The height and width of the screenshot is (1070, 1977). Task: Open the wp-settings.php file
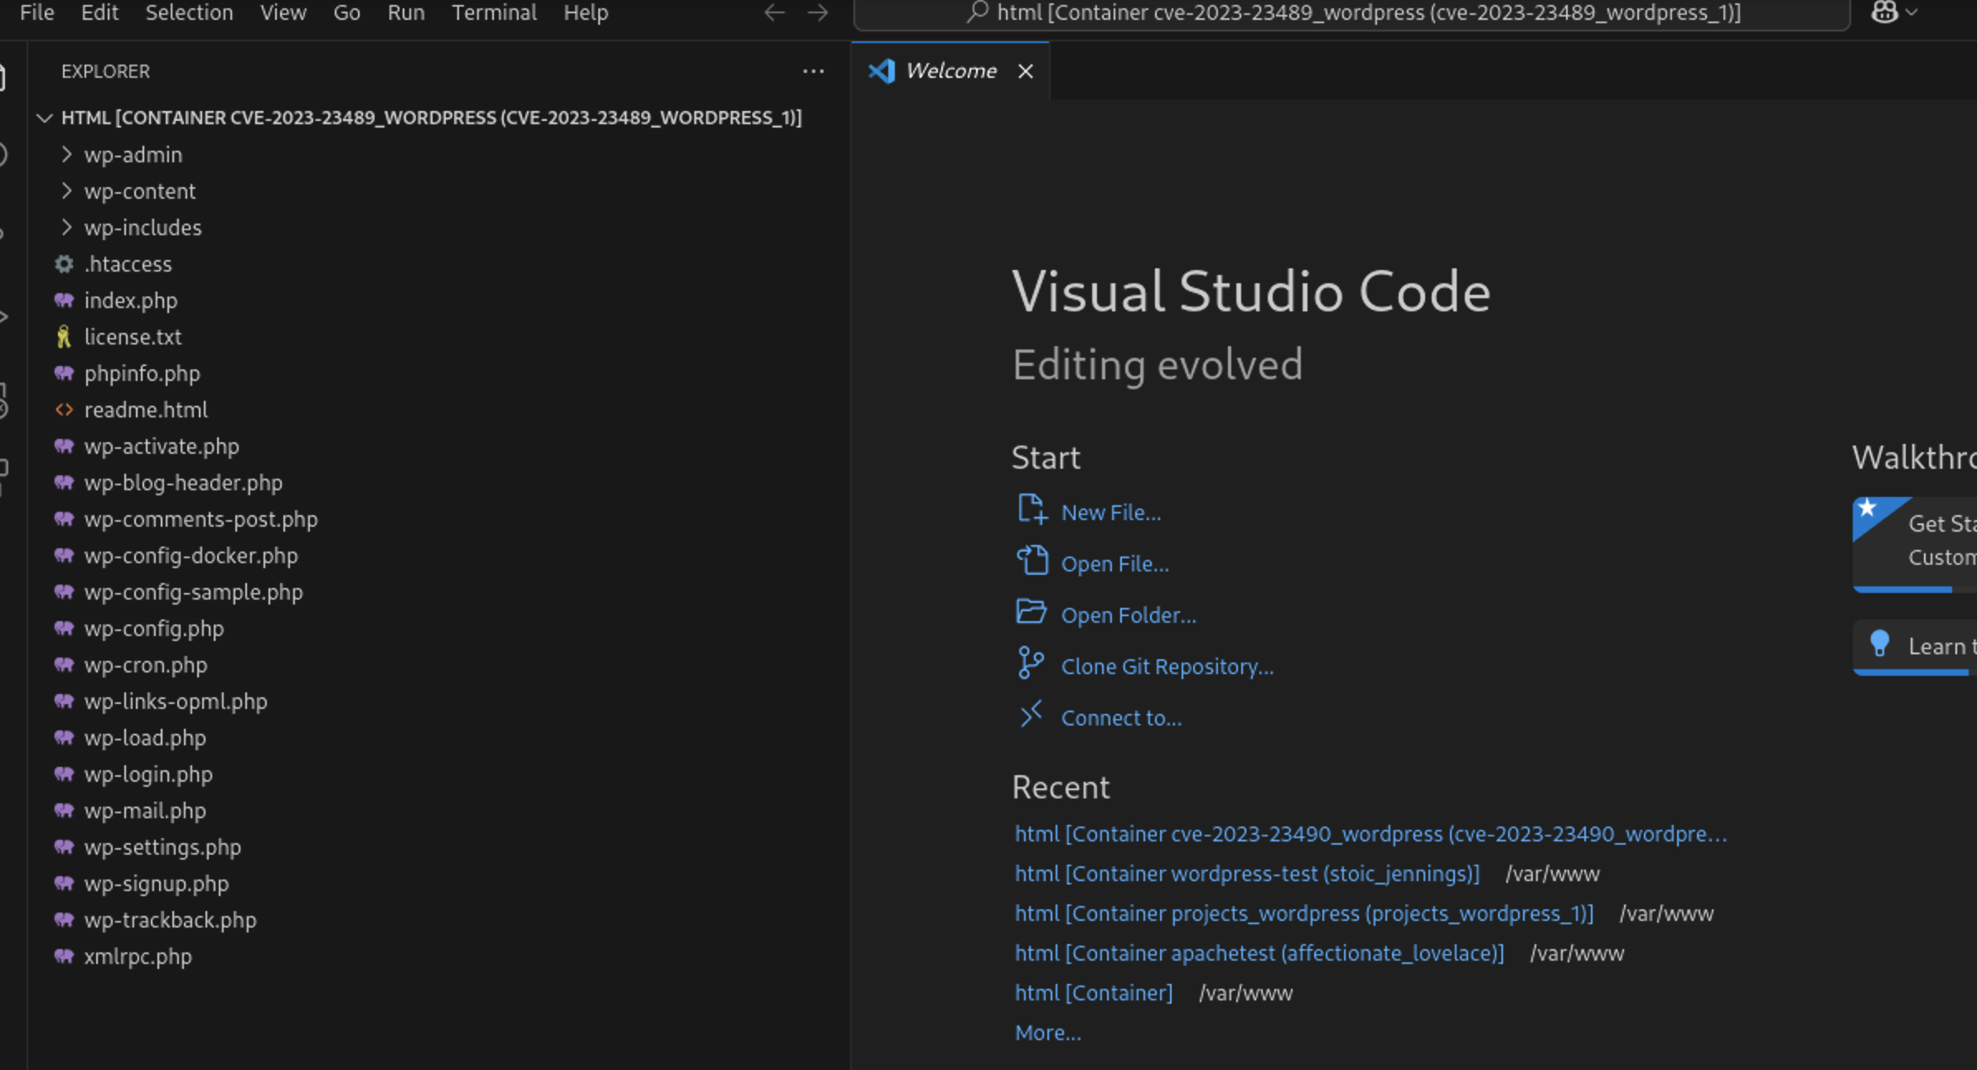tap(162, 847)
